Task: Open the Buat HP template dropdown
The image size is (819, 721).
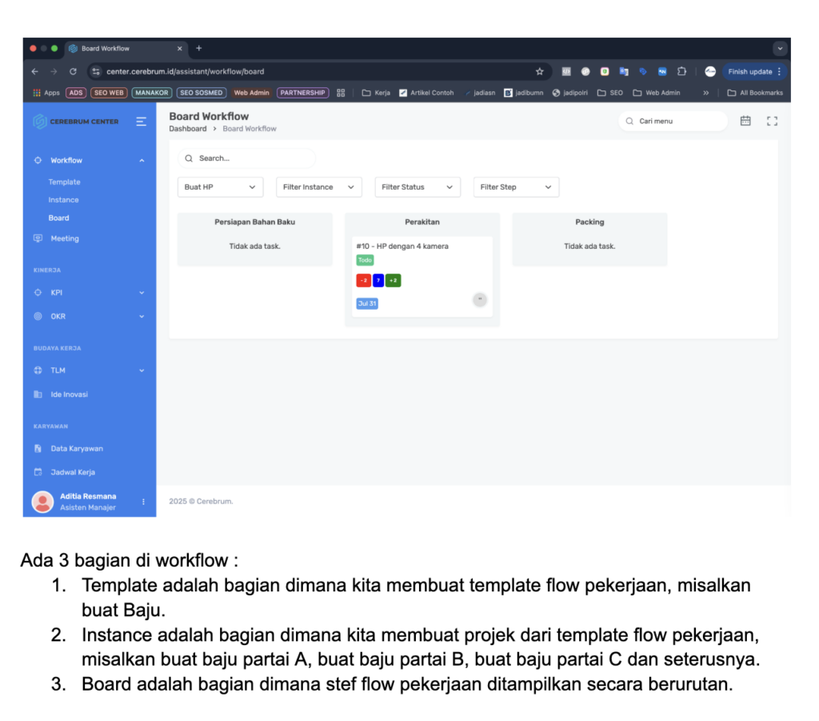Action: pos(220,187)
